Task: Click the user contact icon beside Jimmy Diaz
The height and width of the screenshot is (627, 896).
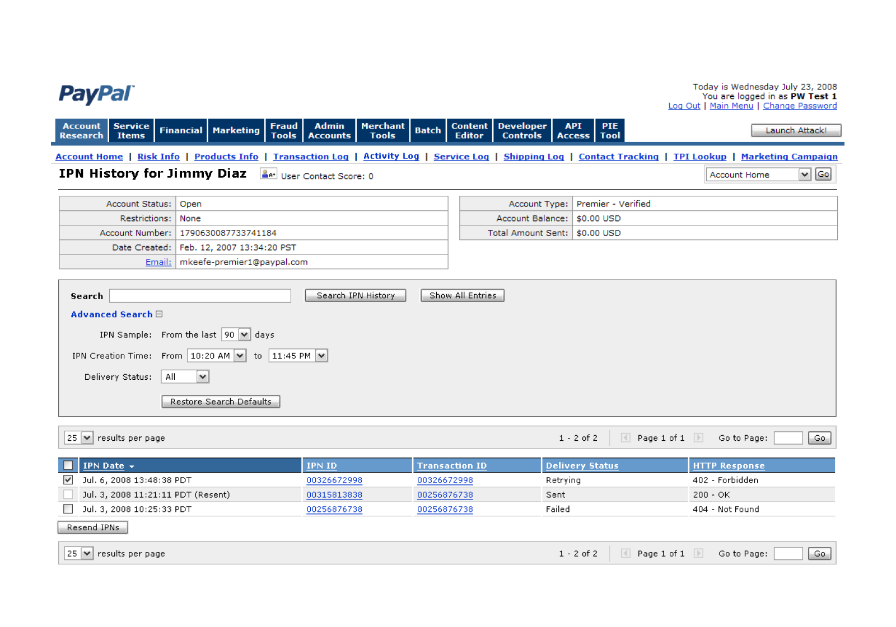Action: (x=268, y=175)
